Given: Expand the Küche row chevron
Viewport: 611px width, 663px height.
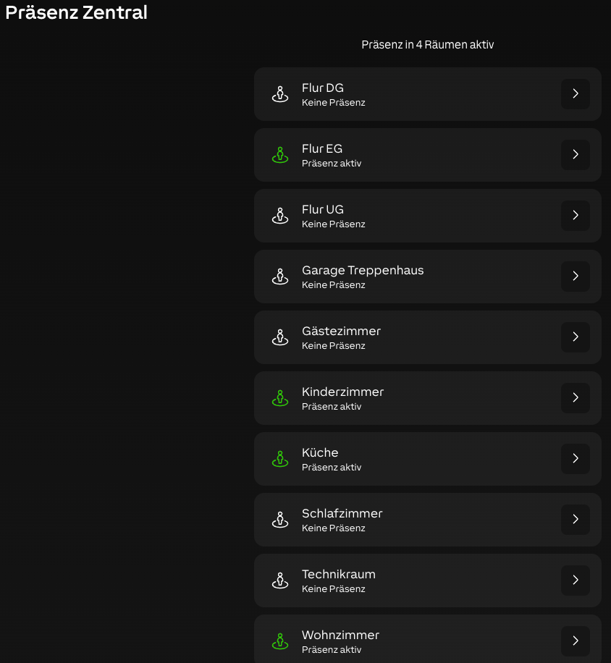Looking at the screenshot, I should (x=576, y=459).
